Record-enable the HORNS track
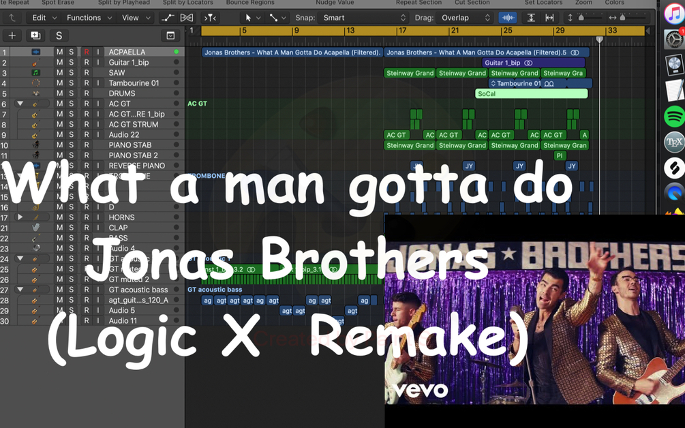 point(87,217)
